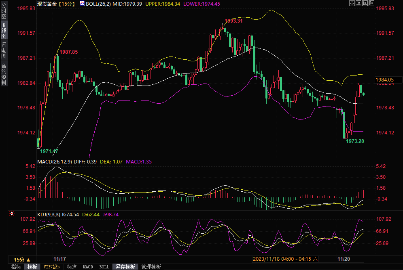Select the 指标 bottom tab

(16, 267)
